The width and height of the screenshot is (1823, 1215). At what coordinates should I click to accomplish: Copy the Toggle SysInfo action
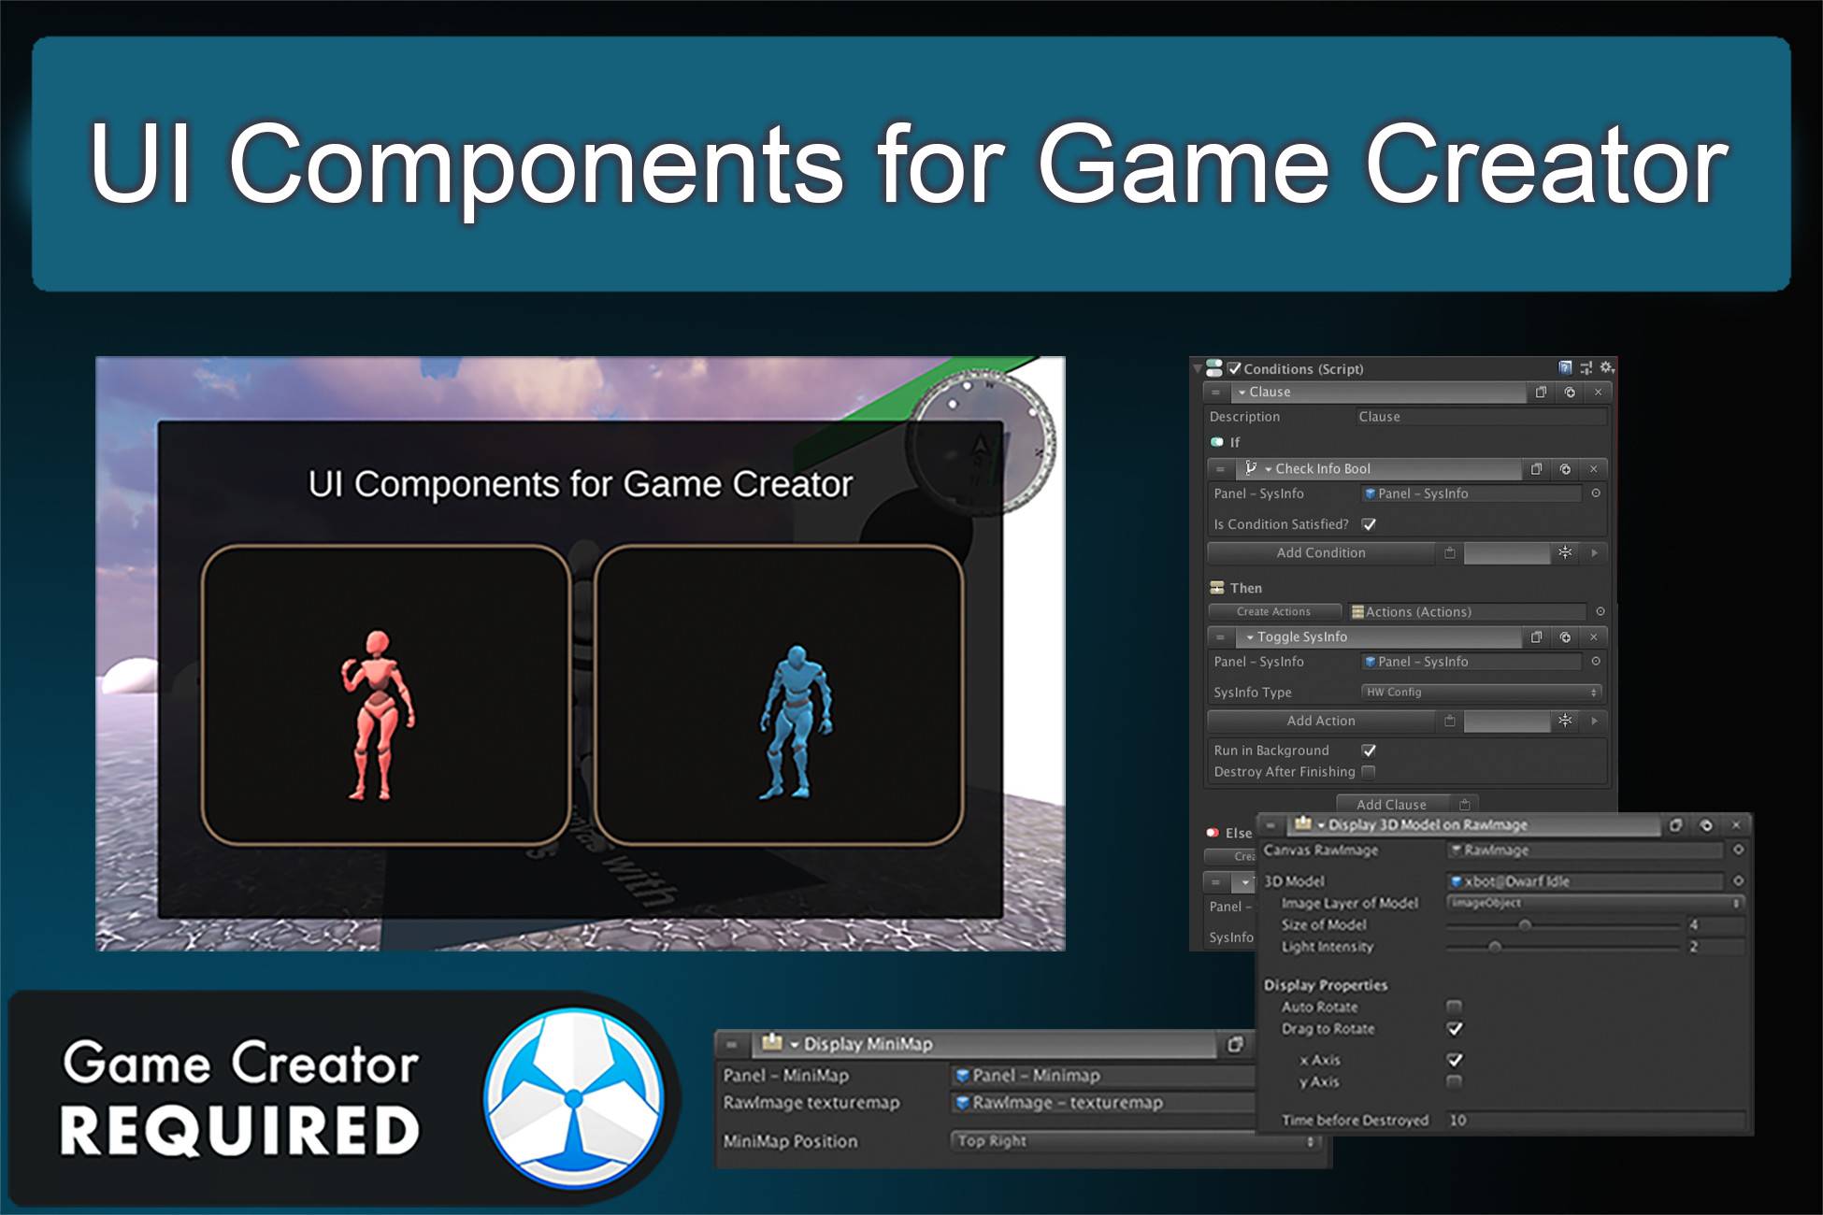click(x=1536, y=637)
